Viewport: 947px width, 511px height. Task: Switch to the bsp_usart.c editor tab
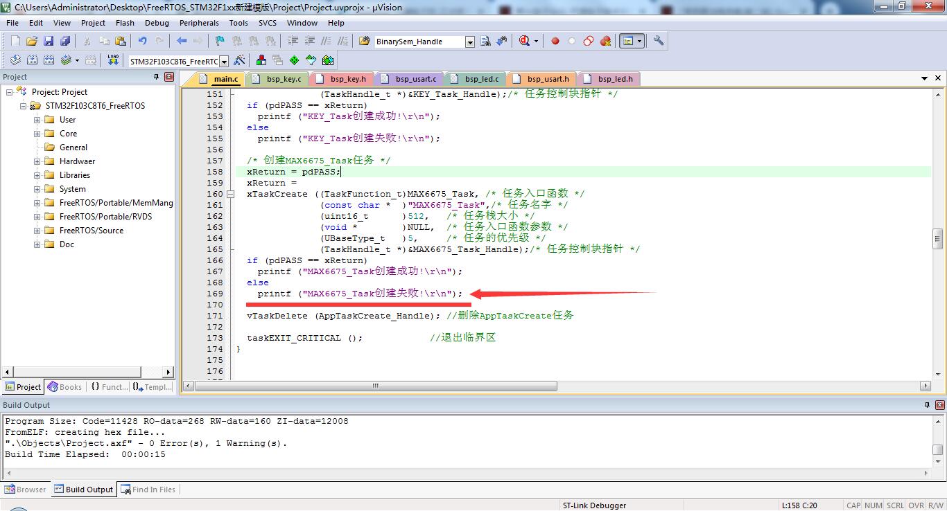[x=416, y=79]
